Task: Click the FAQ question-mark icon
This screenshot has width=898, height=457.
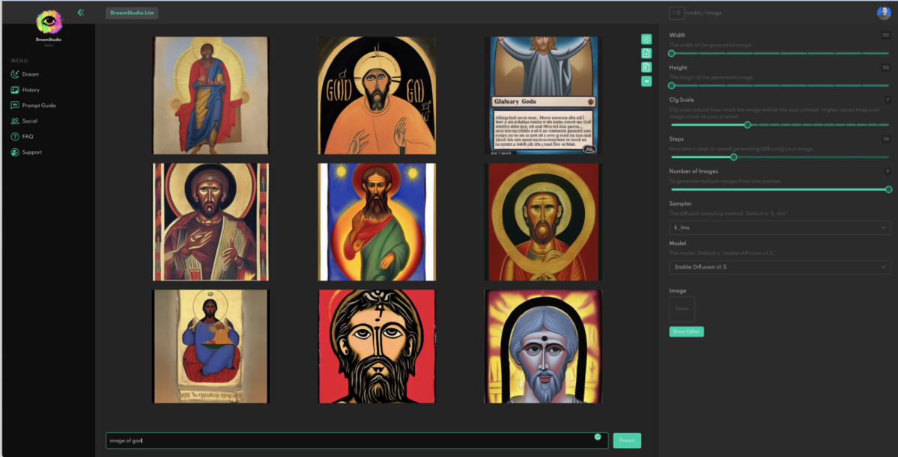Action: [x=15, y=137]
